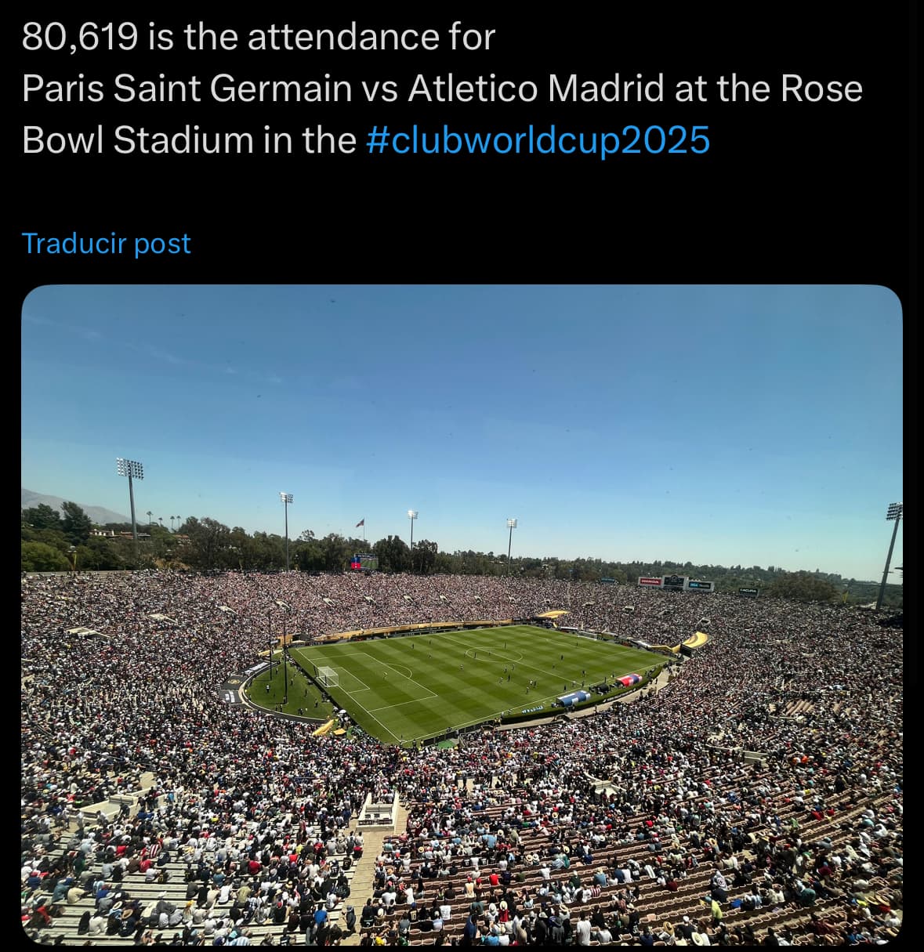Click the stadium scoreboard screen in the photo
The image size is (924, 952).
click(x=364, y=562)
